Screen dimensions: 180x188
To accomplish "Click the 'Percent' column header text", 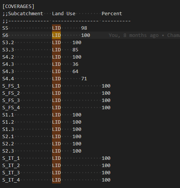I will coord(112,14).
